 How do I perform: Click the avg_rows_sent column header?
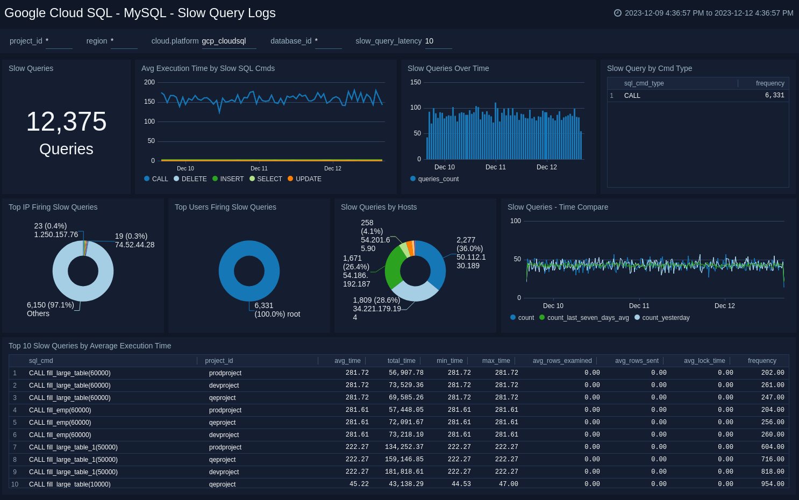(637, 361)
